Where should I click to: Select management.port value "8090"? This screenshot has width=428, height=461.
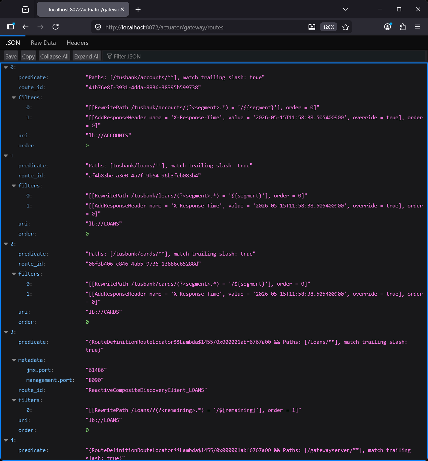tap(95, 380)
